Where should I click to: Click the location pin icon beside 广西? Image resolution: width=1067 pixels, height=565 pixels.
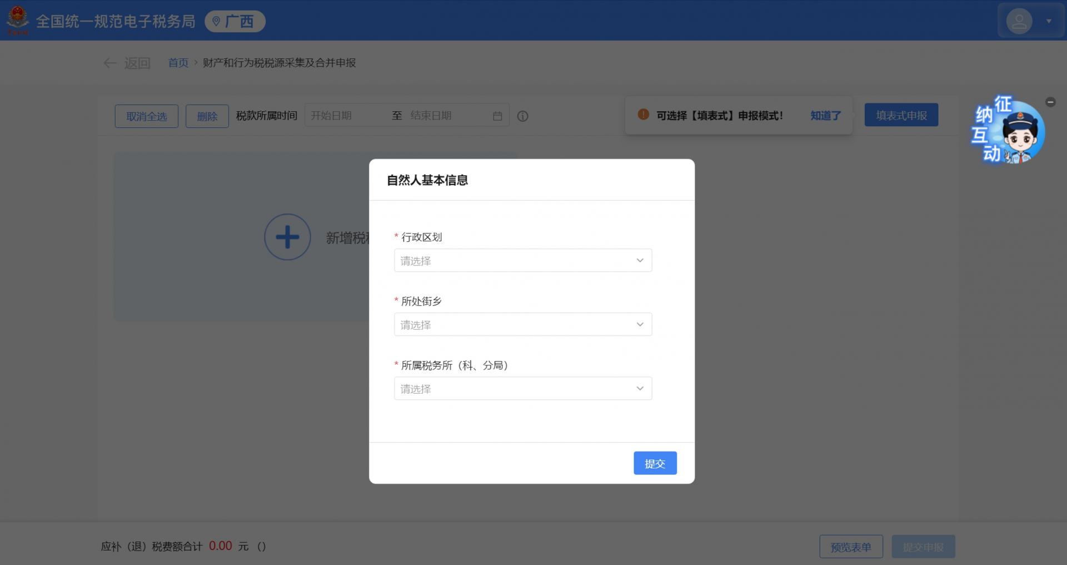(217, 21)
